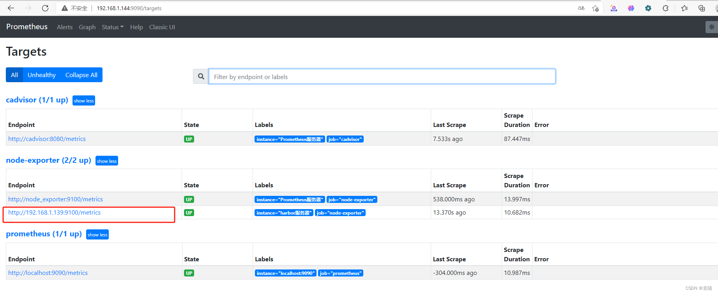Open the collections icon in browser toolbar
This screenshot has width=718, height=294.
point(702,8)
